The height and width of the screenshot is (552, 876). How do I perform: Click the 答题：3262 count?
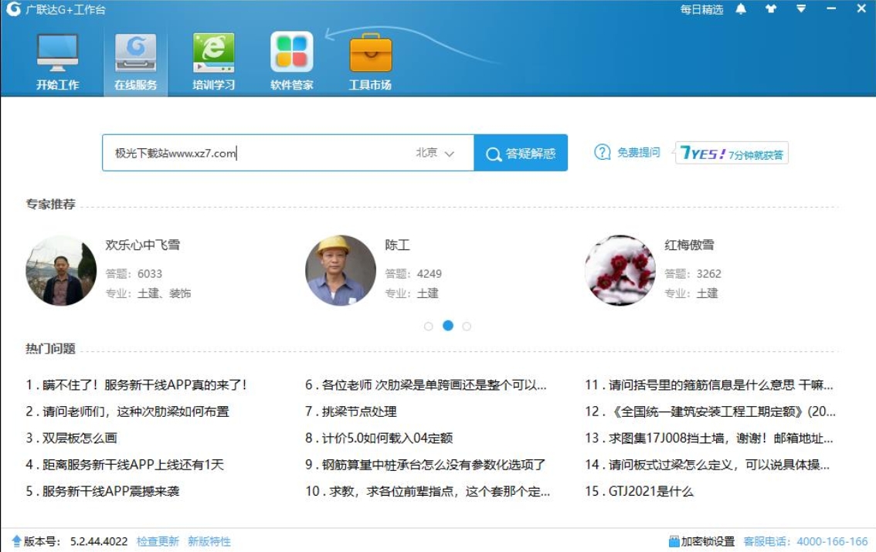point(693,273)
